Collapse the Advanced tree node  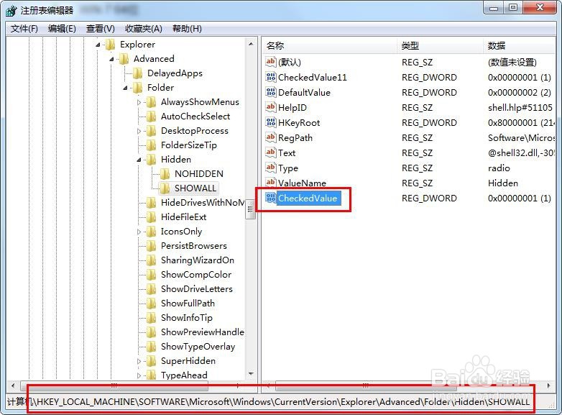click(111, 59)
